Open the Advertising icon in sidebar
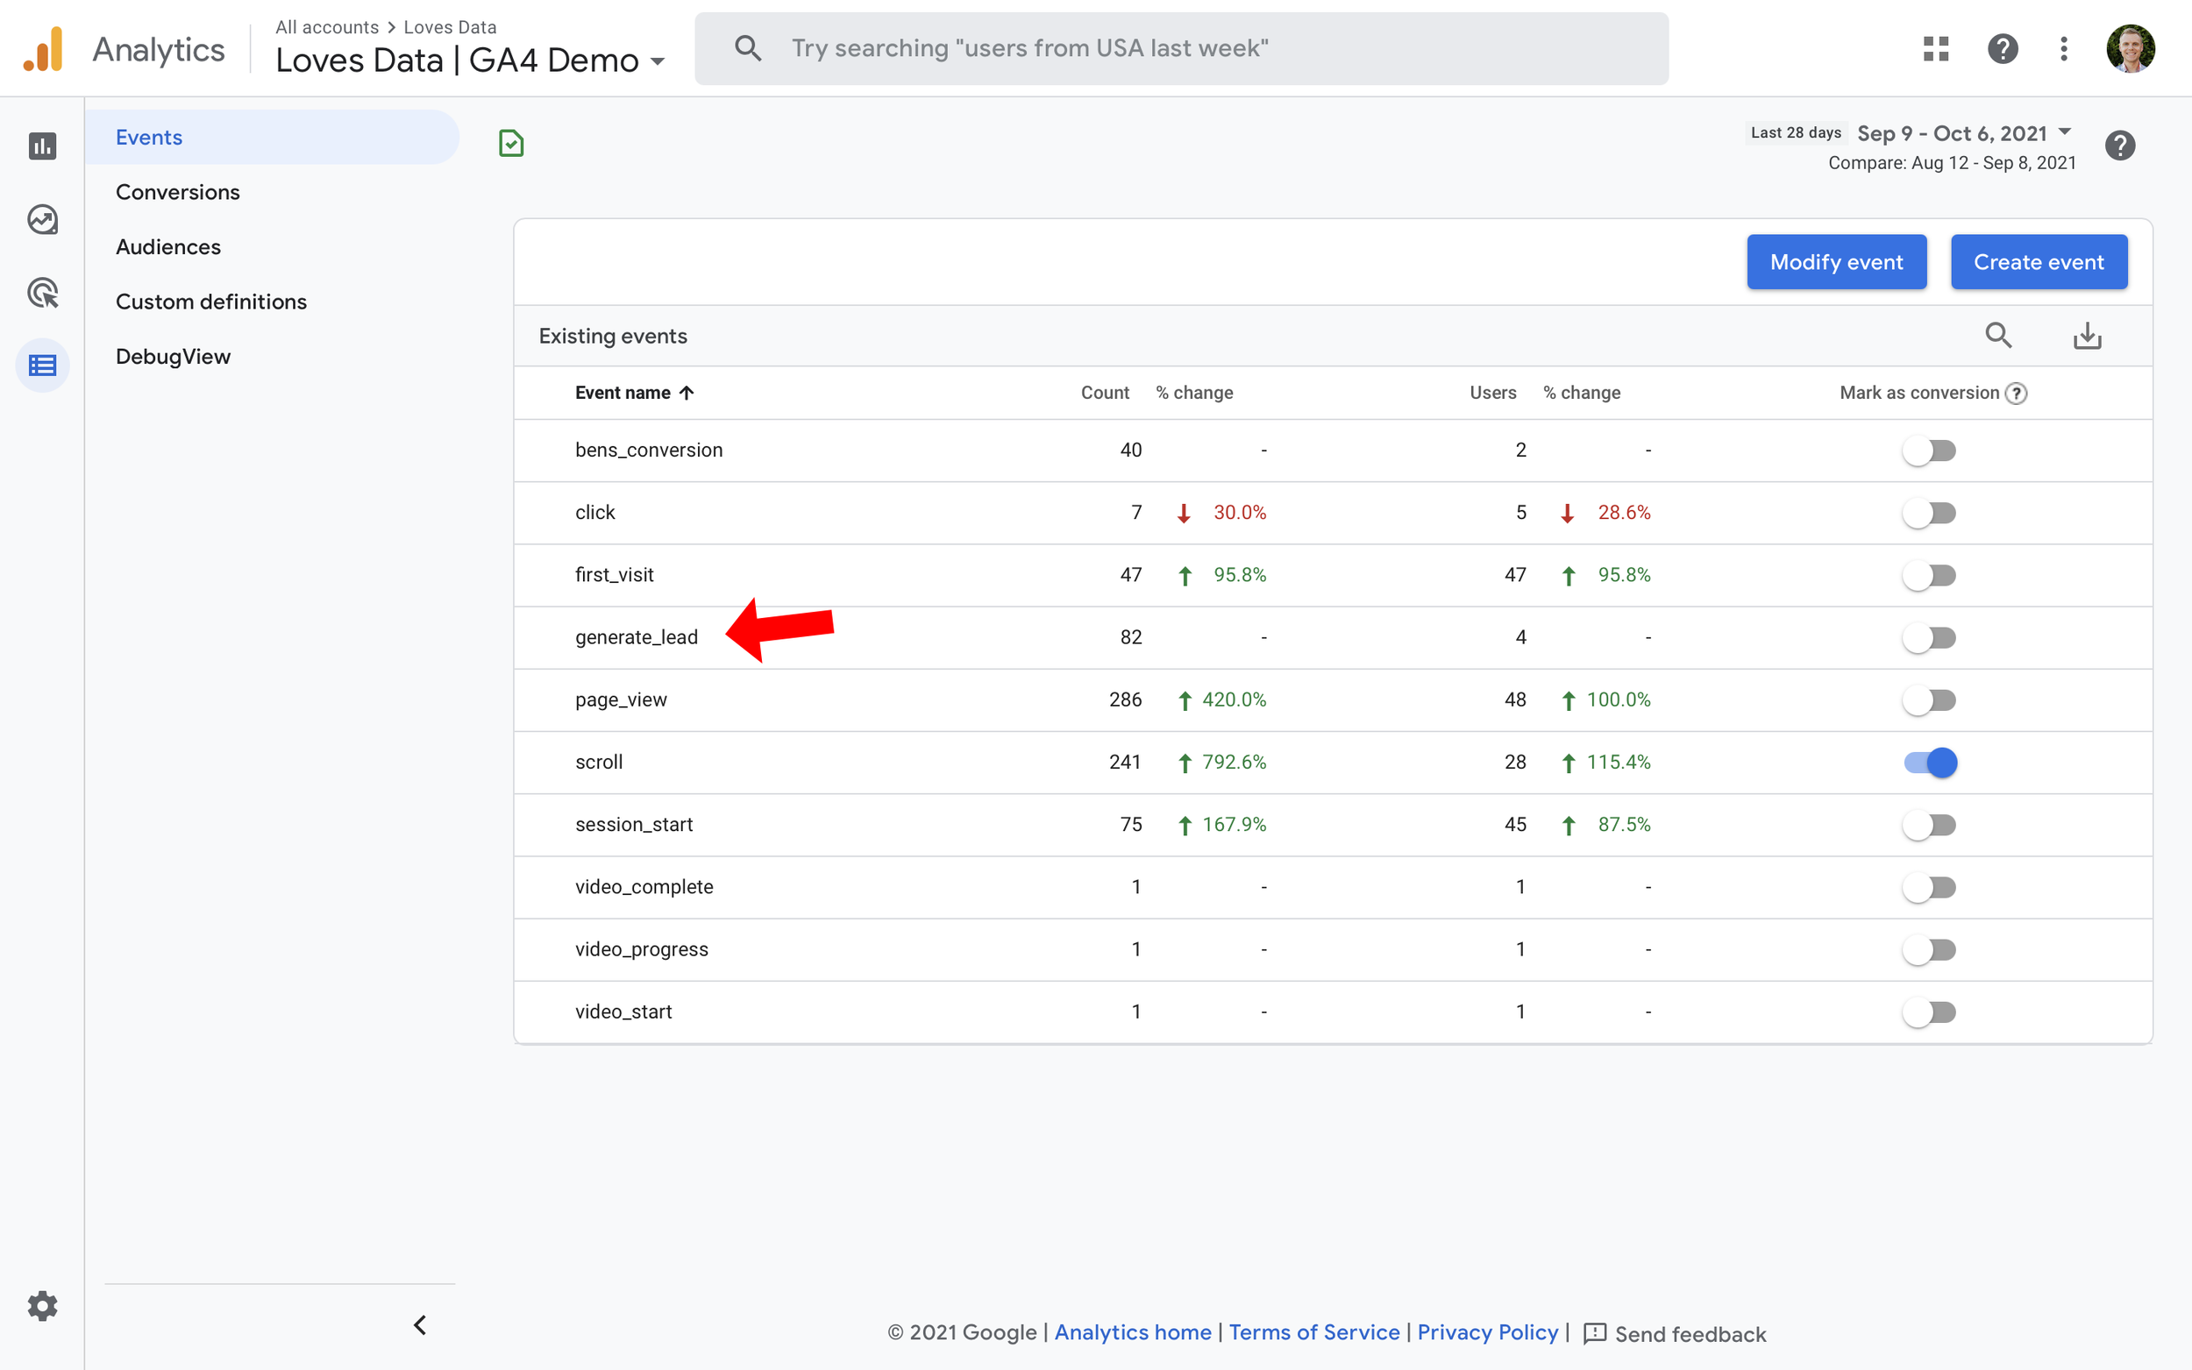This screenshot has width=2192, height=1370. pos(44,293)
